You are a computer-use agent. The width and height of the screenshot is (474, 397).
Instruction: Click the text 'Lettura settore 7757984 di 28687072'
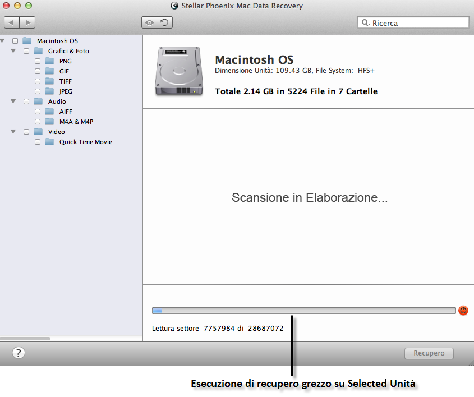tap(218, 329)
